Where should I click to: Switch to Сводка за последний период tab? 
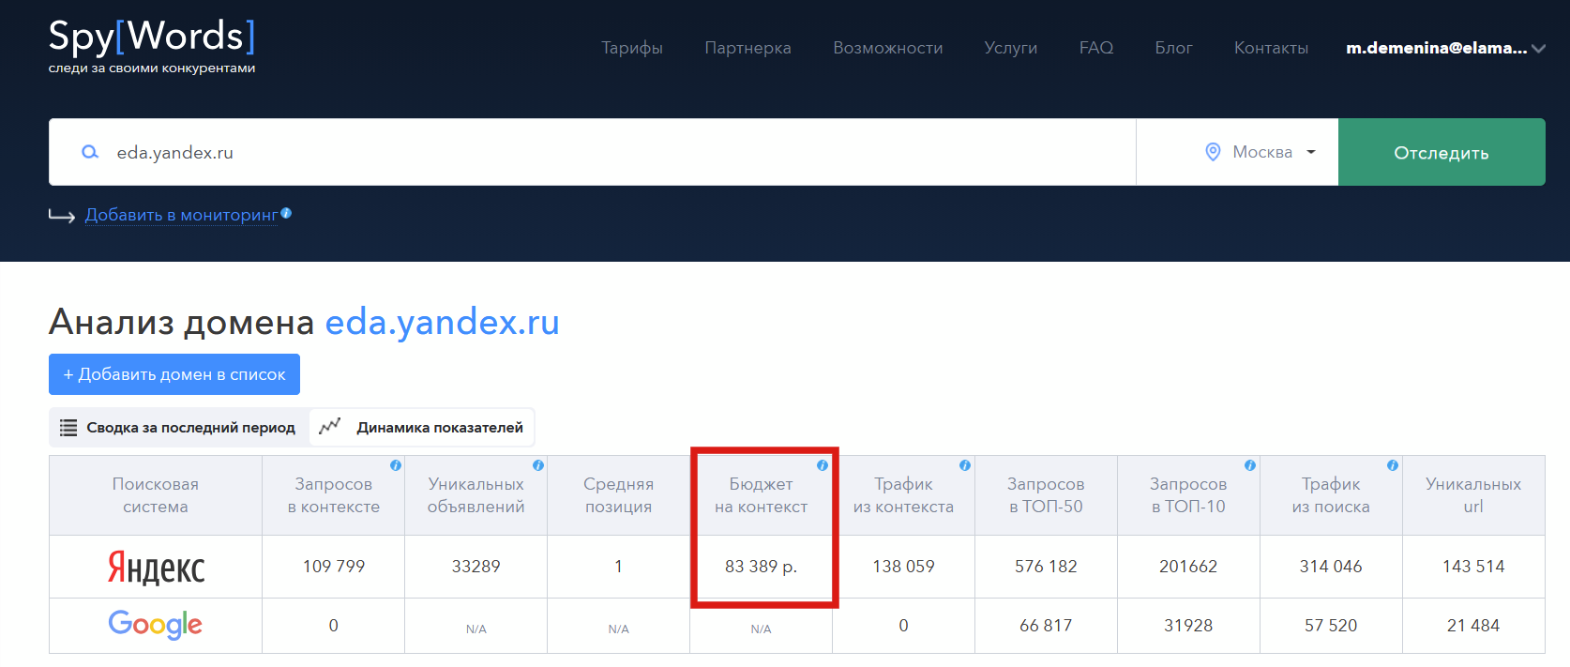pos(178,428)
